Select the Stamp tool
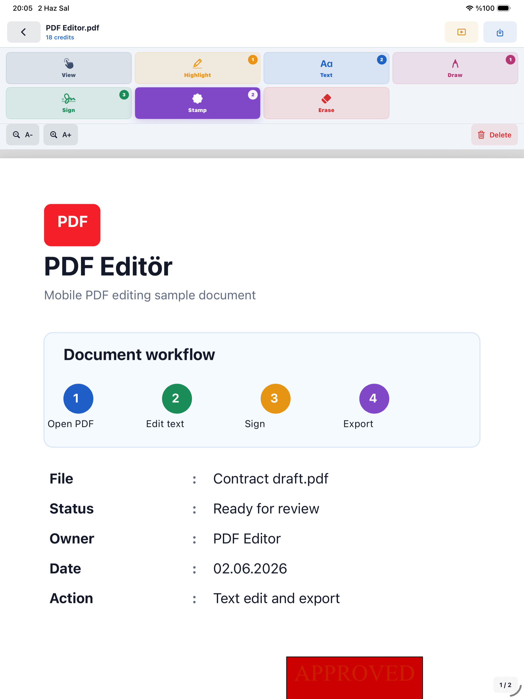This screenshot has width=524, height=699. point(198,103)
